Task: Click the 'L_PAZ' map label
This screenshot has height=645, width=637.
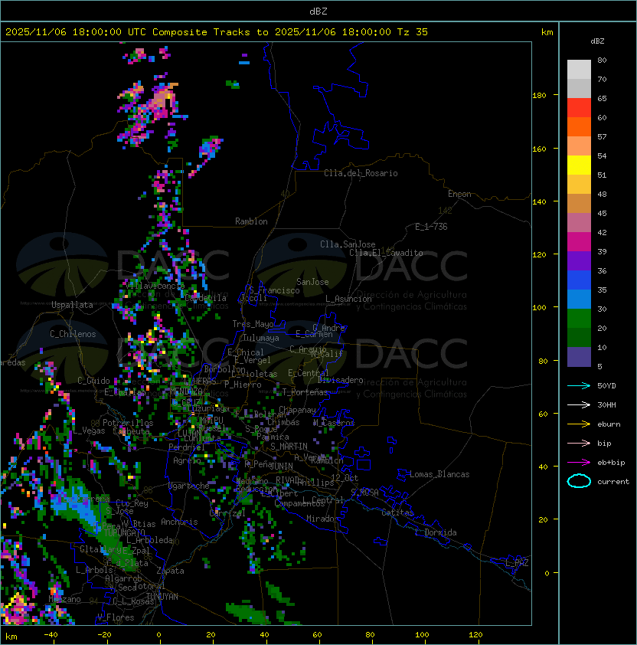Action: [x=517, y=563]
